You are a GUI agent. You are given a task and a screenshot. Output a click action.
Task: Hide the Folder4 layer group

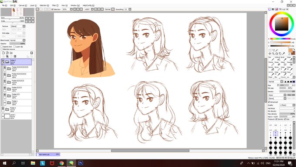3,108
